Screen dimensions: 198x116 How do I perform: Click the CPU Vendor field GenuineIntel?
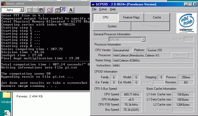tap(122, 50)
